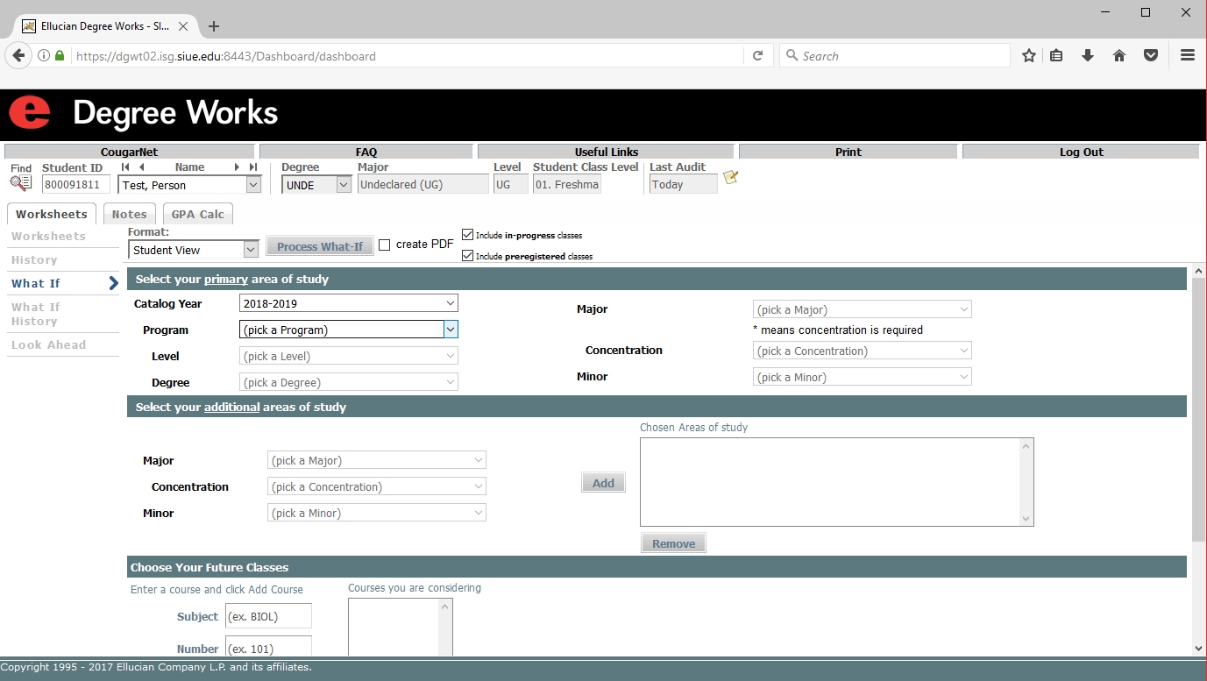Click the Subject input field
The width and height of the screenshot is (1207, 681).
[268, 616]
